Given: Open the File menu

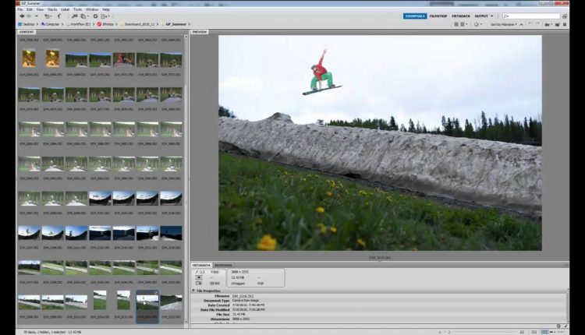Looking at the screenshot, I should (x=19, y=9).
